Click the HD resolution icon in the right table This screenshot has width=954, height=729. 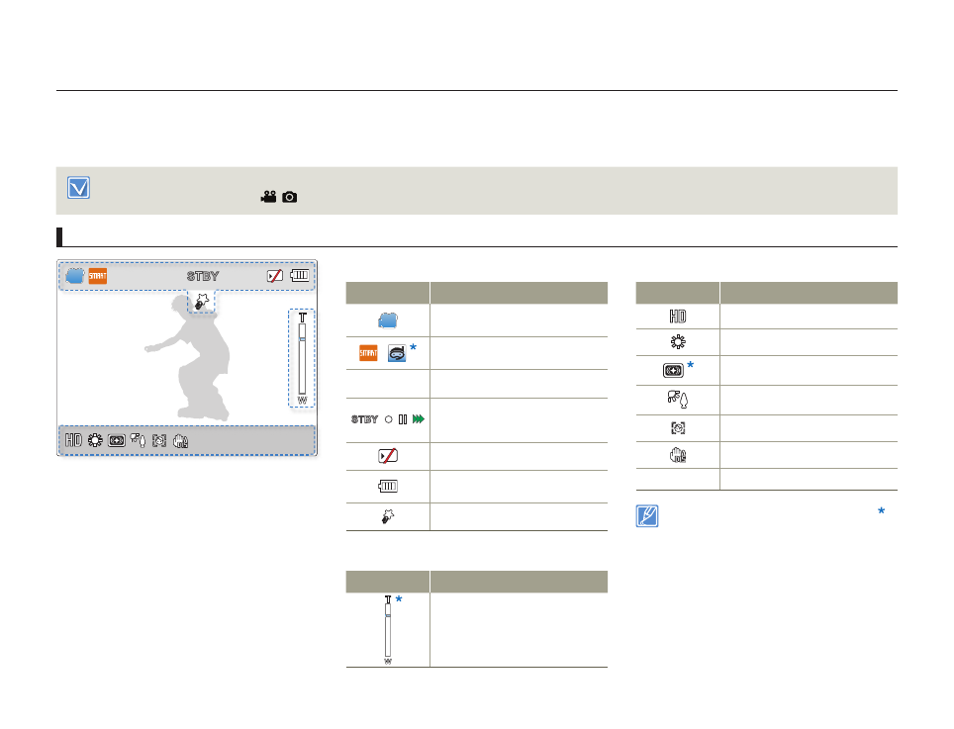coord(677,317)
